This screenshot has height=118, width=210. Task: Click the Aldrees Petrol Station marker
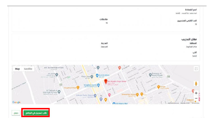pyautogui.click(x=95, y=96)
